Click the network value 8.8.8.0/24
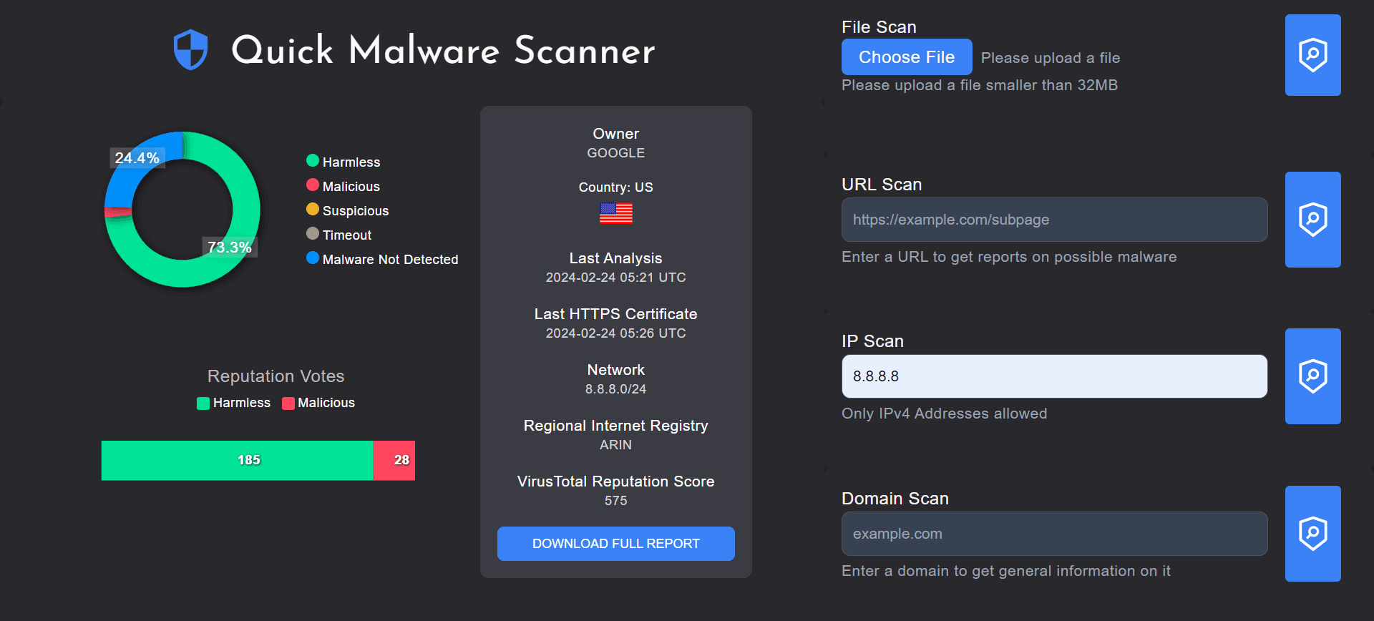This screenshot has width=1374, height=621. click(616, 389)
